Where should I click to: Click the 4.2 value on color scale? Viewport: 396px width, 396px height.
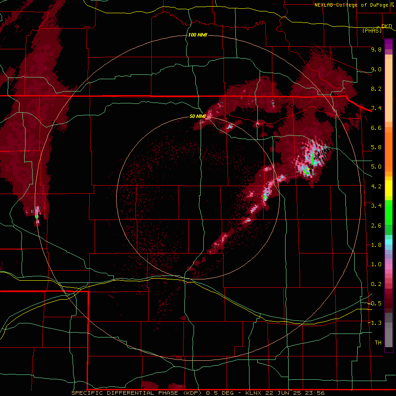[376, 187]
